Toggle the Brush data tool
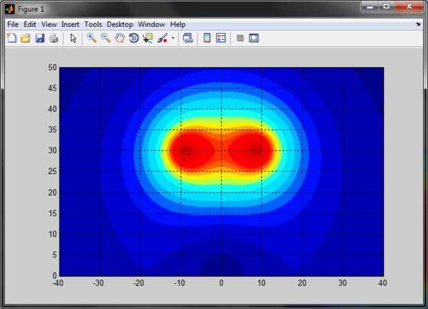Image resolution: width=428 pixels, height=309 pixels. [162, 38]
